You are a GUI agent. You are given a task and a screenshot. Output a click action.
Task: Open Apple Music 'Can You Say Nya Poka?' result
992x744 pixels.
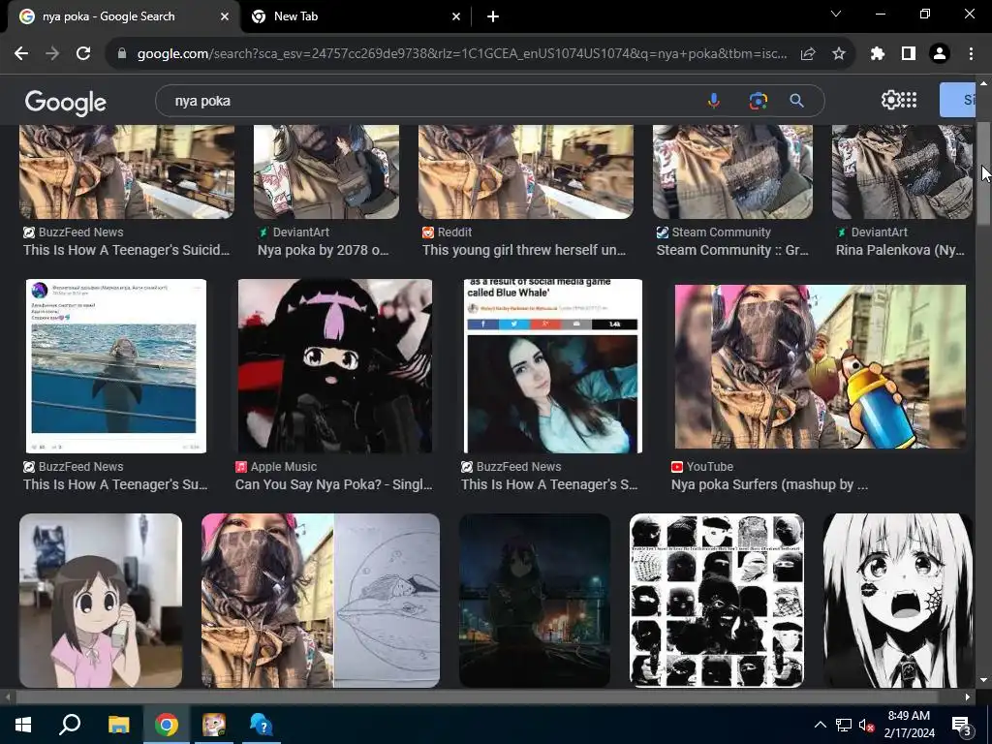coord(334,484)
